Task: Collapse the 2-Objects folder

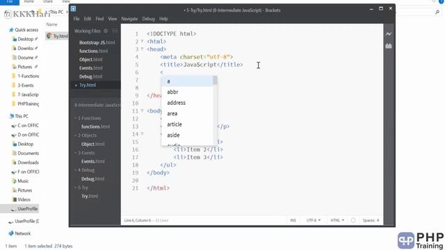Action: (86, 135)
